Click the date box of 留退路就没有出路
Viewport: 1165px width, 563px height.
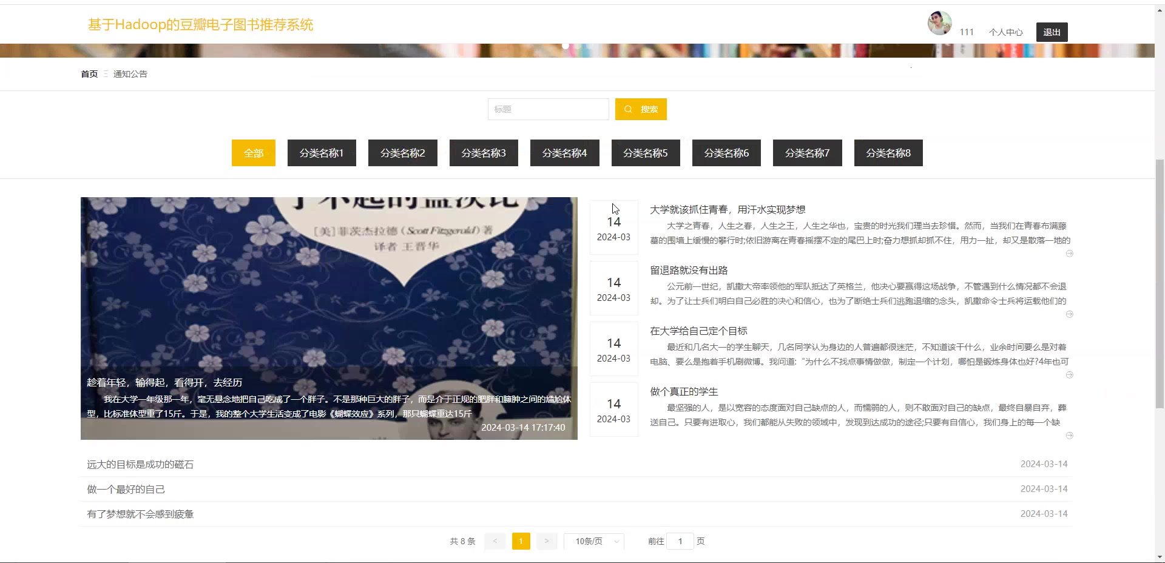[x=614, y=288]
